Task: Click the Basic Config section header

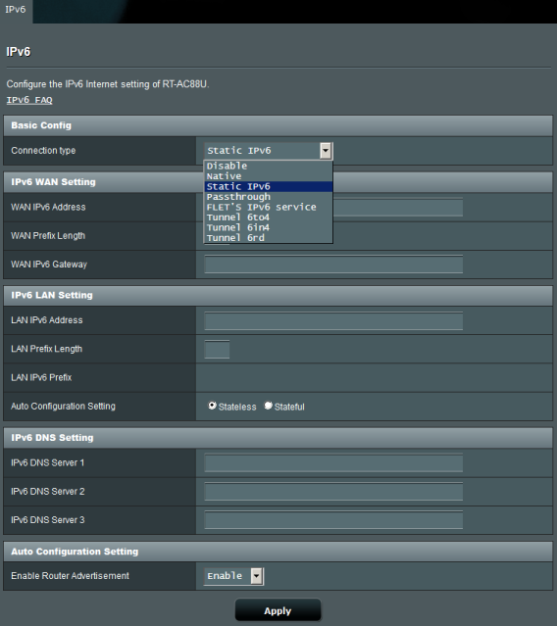Action: (278, 125)
